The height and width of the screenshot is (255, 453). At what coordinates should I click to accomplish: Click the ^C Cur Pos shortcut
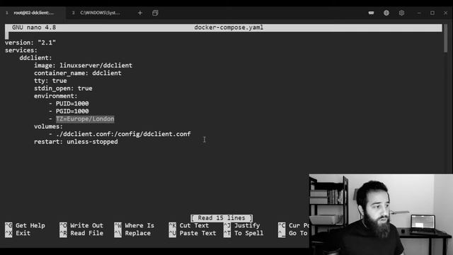click(x=294, y=225)
